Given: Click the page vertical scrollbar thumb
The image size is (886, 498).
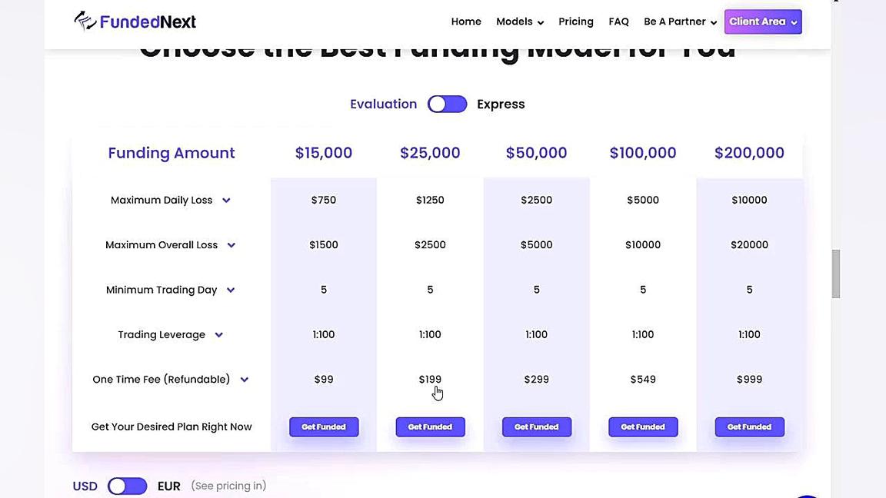Looking at the screenshot, I should point(835,273).
